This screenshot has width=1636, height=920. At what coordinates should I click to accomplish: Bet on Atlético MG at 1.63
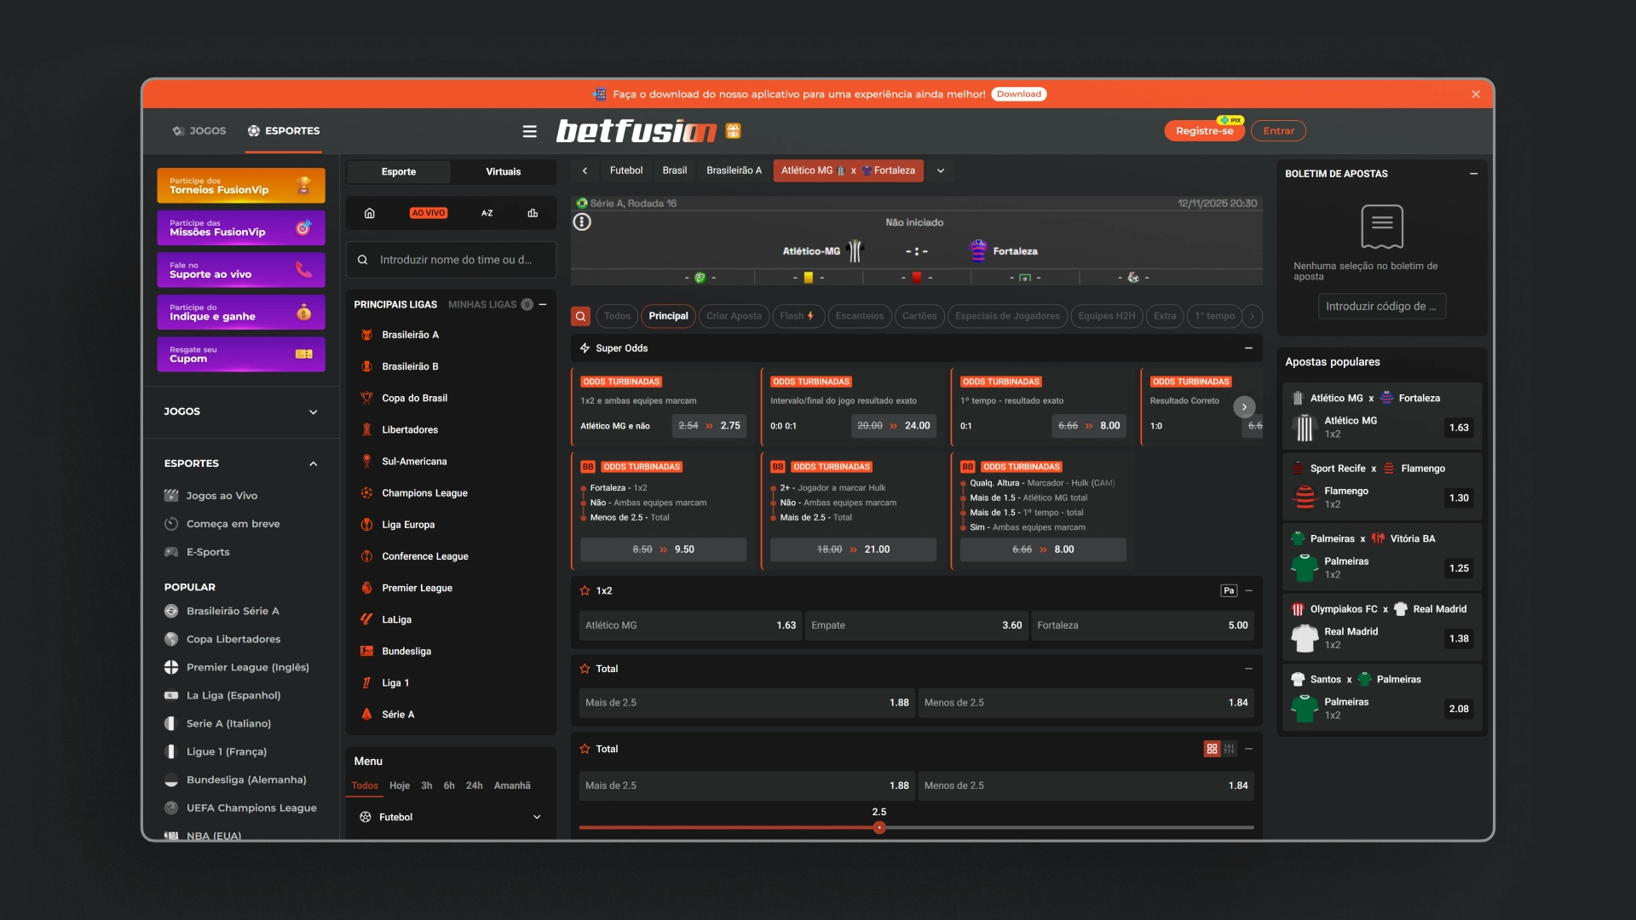click(x=689, y=625)
